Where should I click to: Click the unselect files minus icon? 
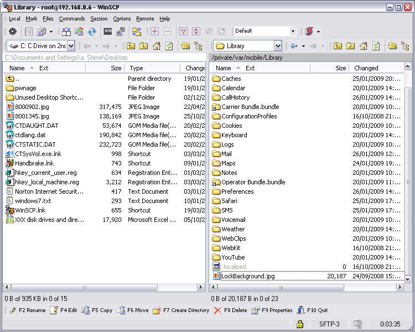[167, 32]
